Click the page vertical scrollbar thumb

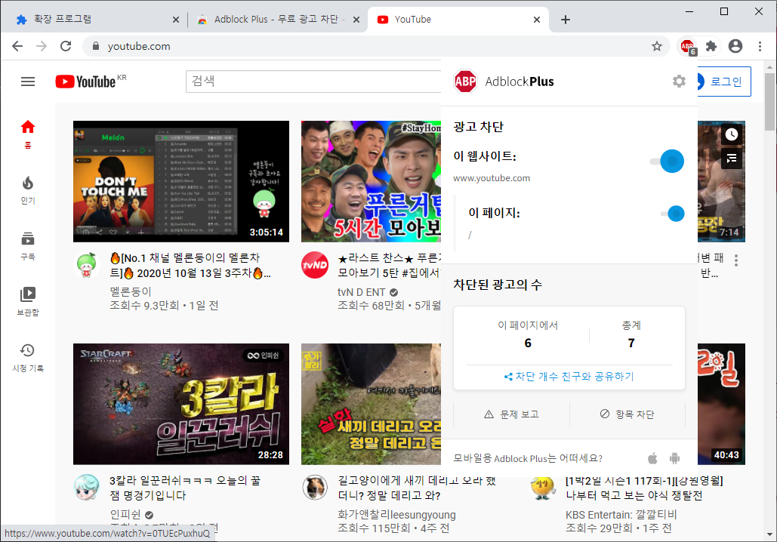pyautogui.click(x=769, y=102)
